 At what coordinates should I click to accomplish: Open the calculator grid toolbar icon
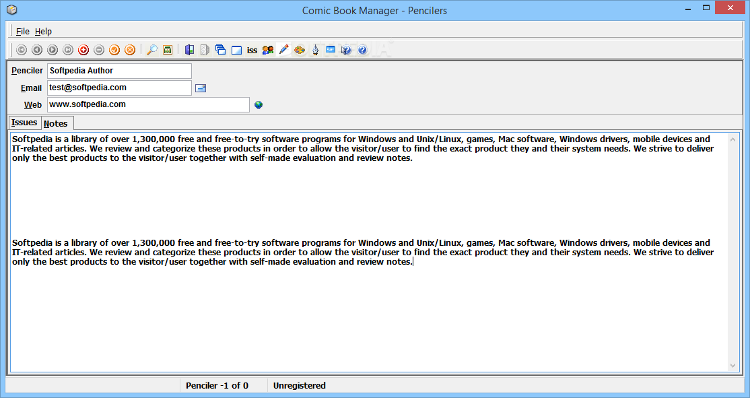[x=168, y=50]
